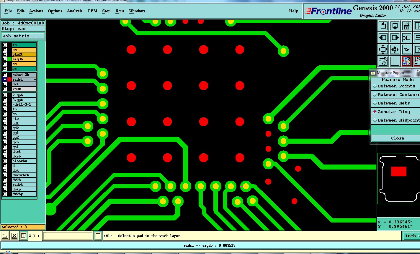
Task: Click the previous view icon
Action: (407, 38)
